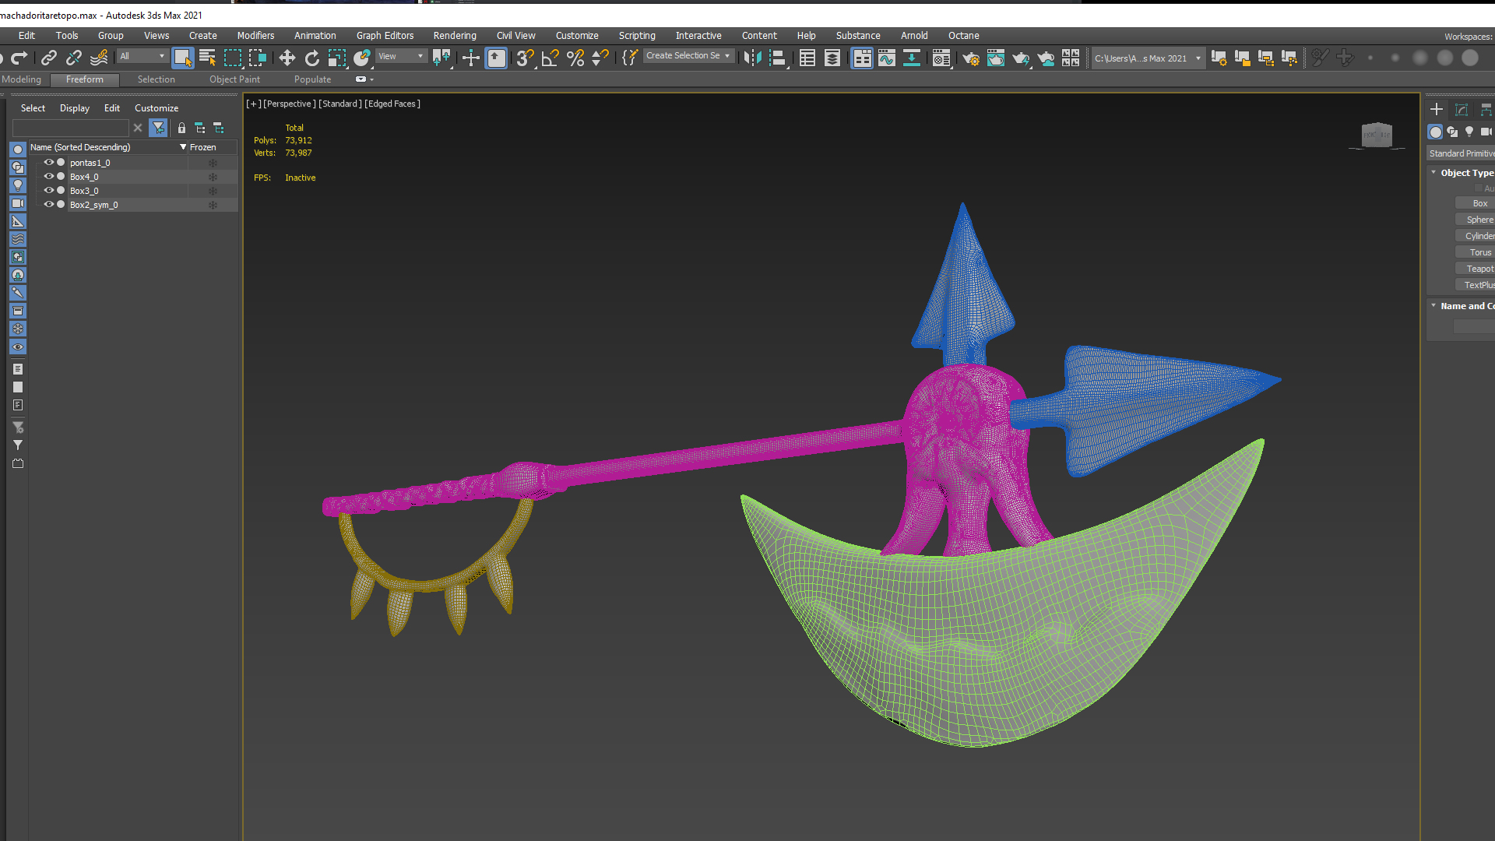Open the Modifiers menu
Screen dimensions: 1495x841
(255, 36)
